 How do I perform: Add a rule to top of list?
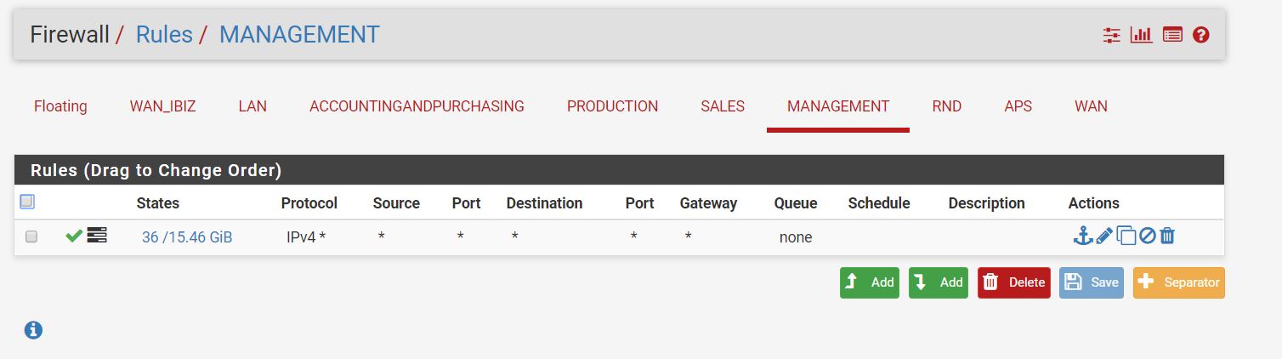[870, 282]
